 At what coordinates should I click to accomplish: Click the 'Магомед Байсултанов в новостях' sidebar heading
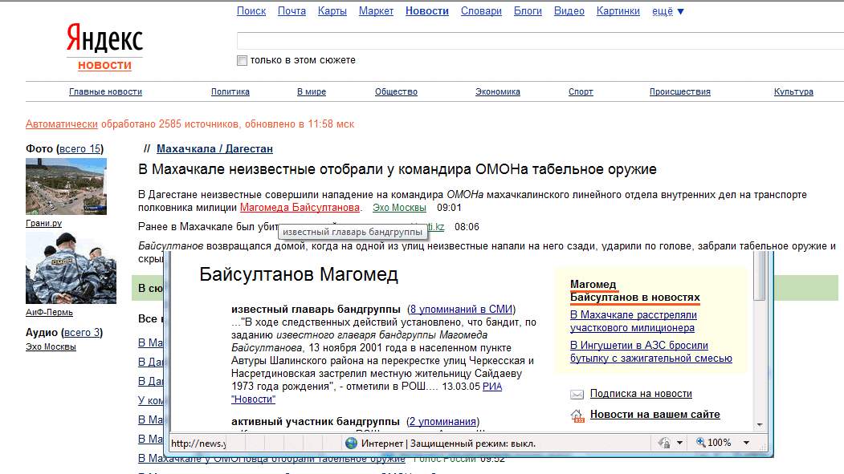pyautogui.click(x=635, y=291)
